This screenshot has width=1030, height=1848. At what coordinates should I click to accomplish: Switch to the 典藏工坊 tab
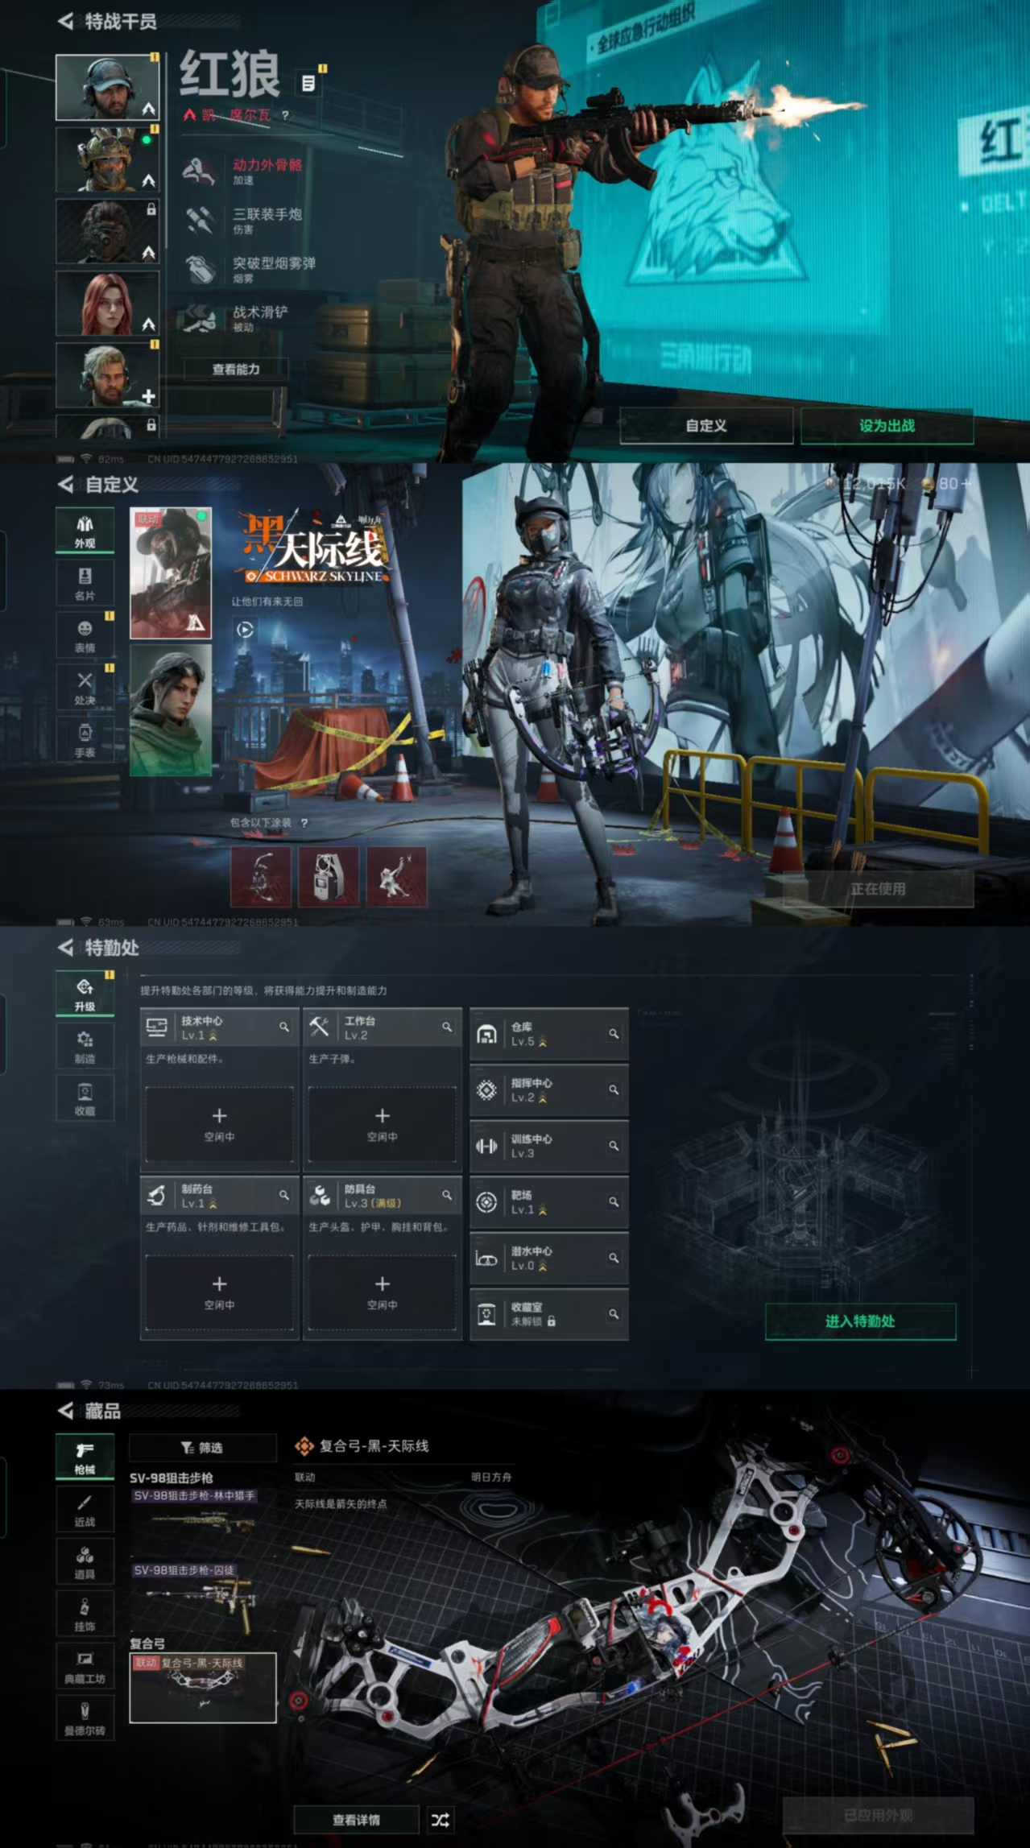pyautogui.click(x=85, y=1667)
